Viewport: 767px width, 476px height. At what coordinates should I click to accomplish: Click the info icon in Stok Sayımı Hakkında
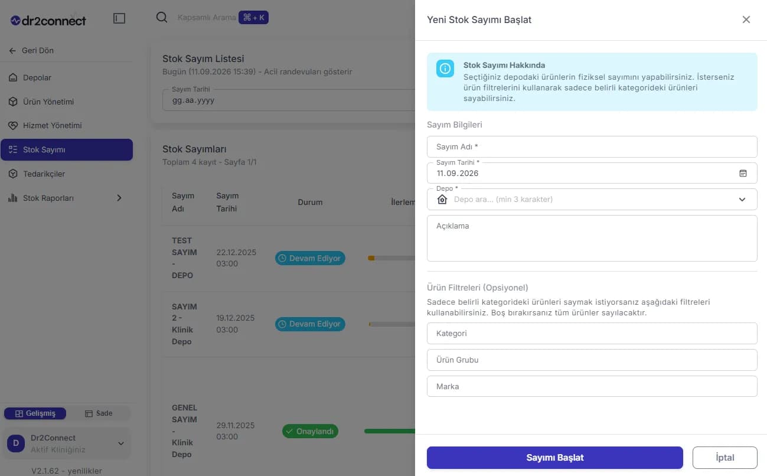445,69
